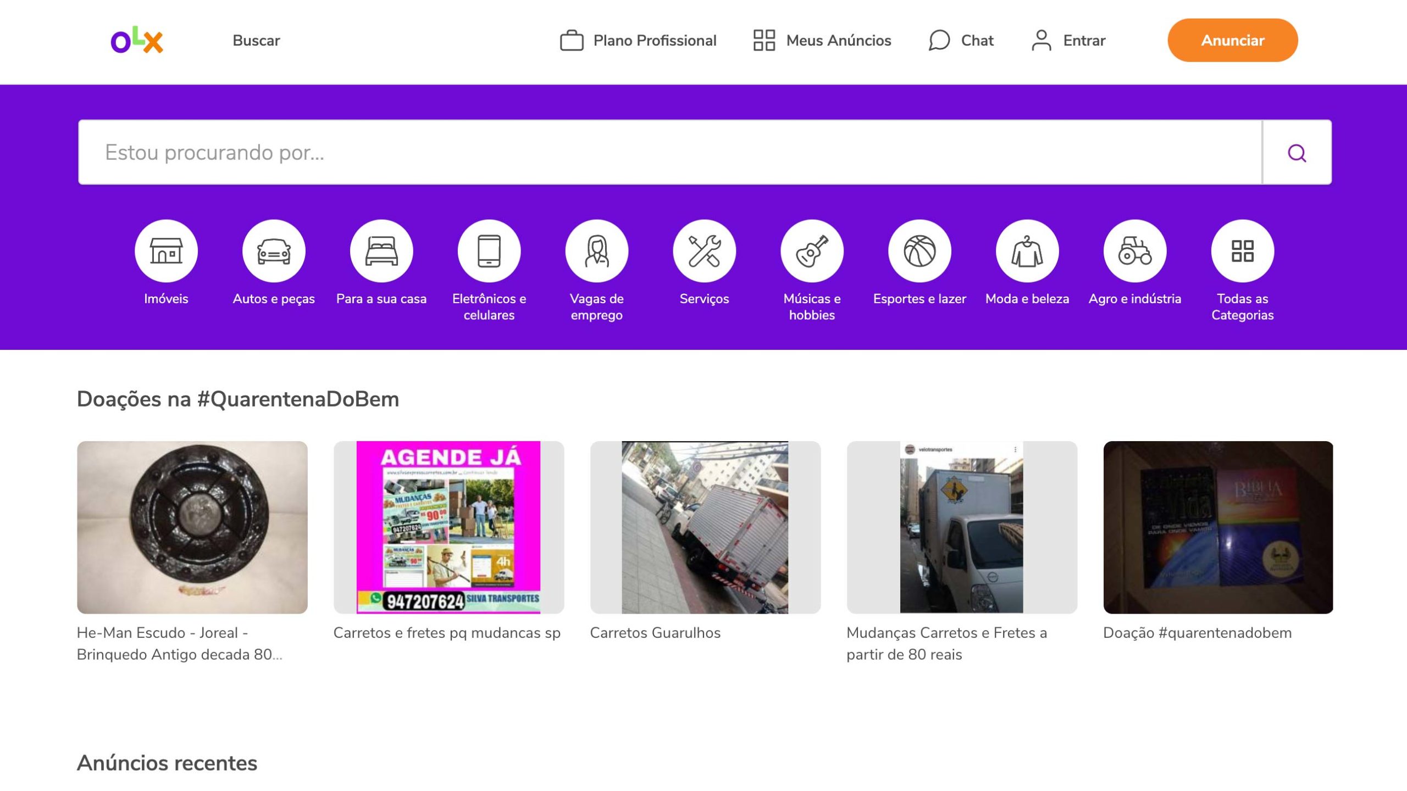The width and height of the screenshot is (1407, 791).
Task: Select the Serviços tools icon
Action: tap(704, 250)
